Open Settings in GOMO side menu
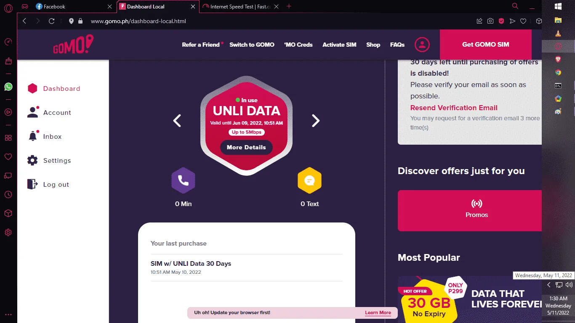 tap(49, 161)
